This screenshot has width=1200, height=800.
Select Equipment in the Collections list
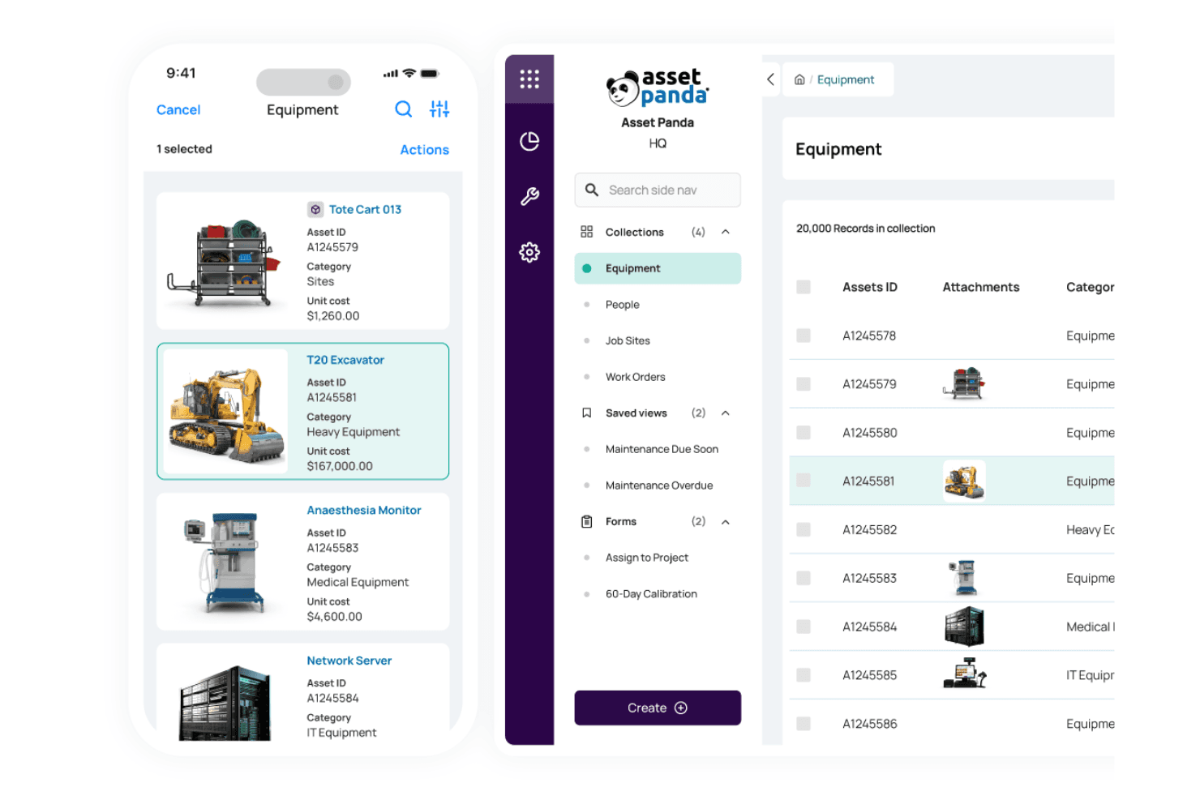tap(658, 268)
